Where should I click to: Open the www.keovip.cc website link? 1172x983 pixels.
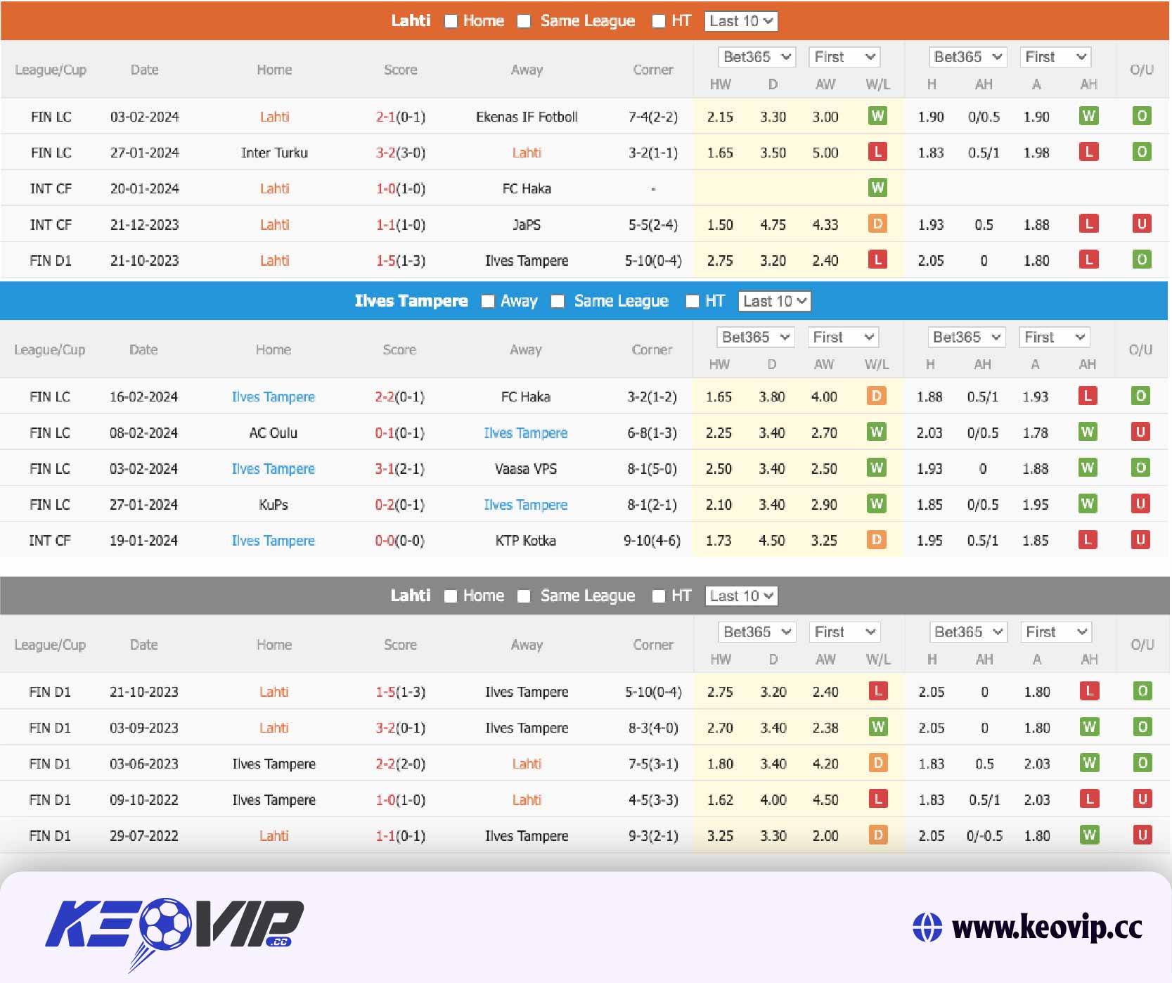pyautogui.click(x=1046, y=927)
